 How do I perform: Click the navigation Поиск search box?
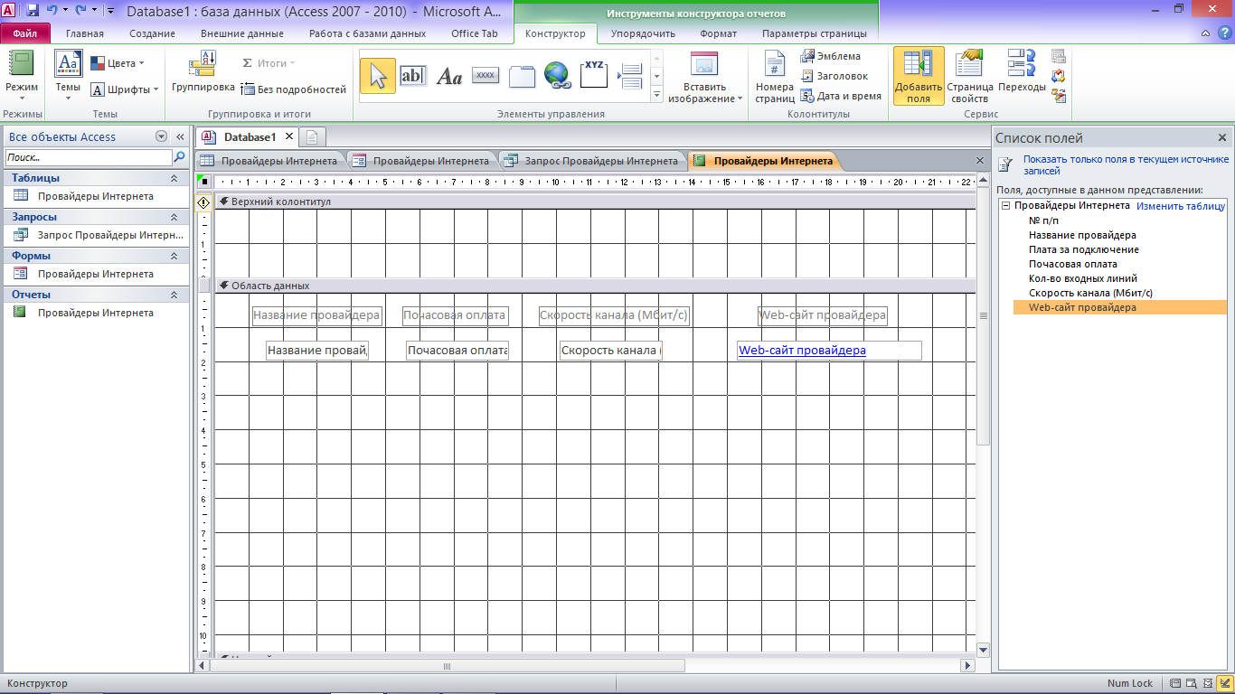[89, 157]
